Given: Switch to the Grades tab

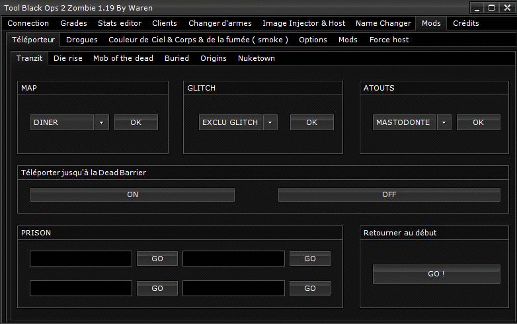Looking at the screenshot, I should point(73,23).
